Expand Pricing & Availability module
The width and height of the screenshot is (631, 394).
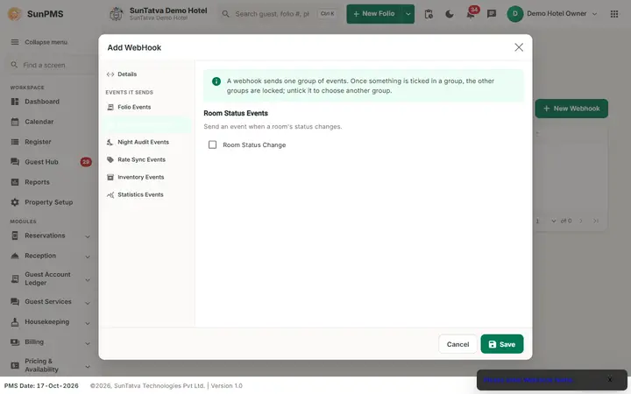[50, 365]
